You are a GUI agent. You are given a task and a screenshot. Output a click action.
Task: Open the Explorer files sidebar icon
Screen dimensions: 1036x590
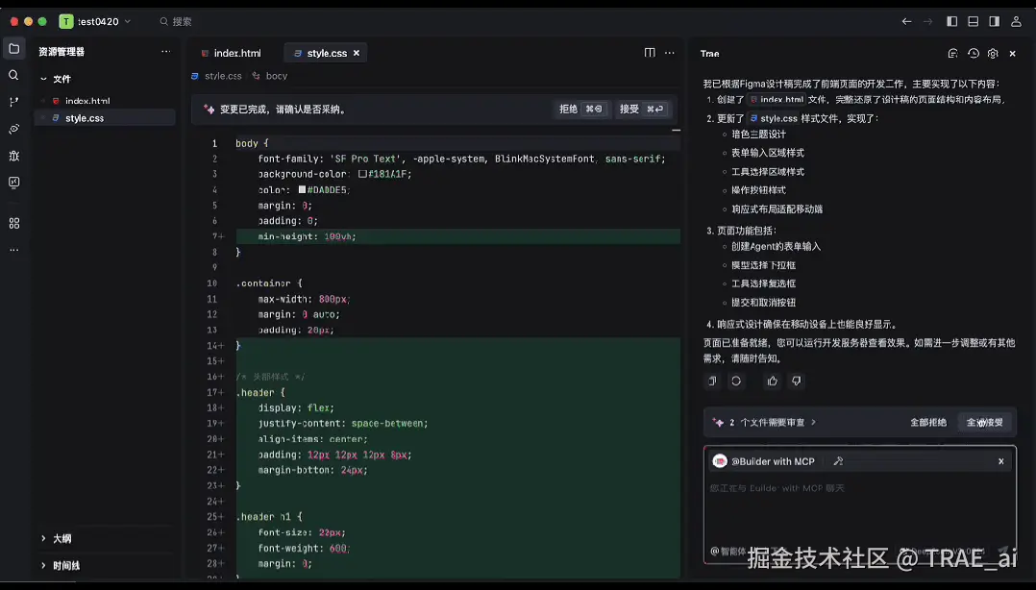13,49
